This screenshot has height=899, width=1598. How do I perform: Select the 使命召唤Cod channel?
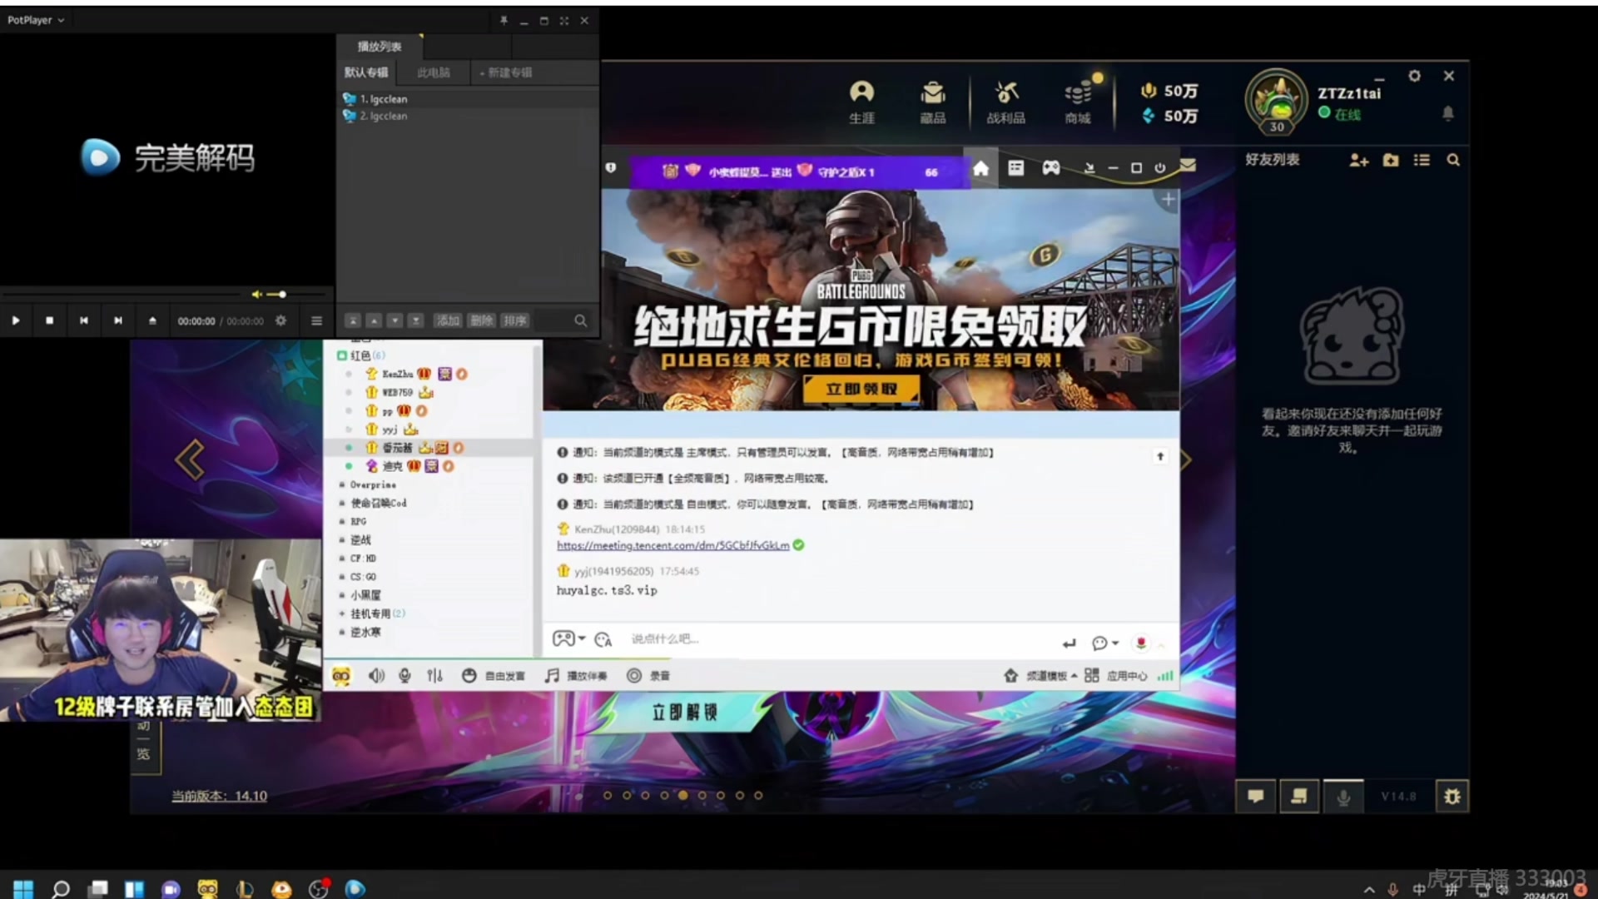coord(379,503)
